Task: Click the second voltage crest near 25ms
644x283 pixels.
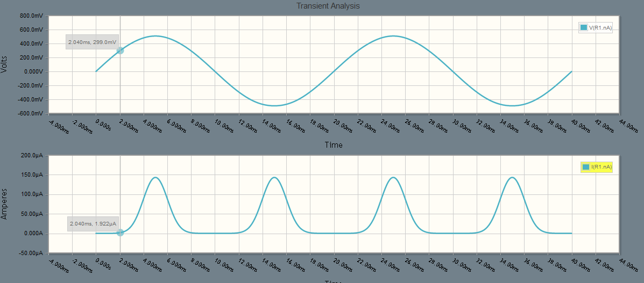Action: click(393, 36)
